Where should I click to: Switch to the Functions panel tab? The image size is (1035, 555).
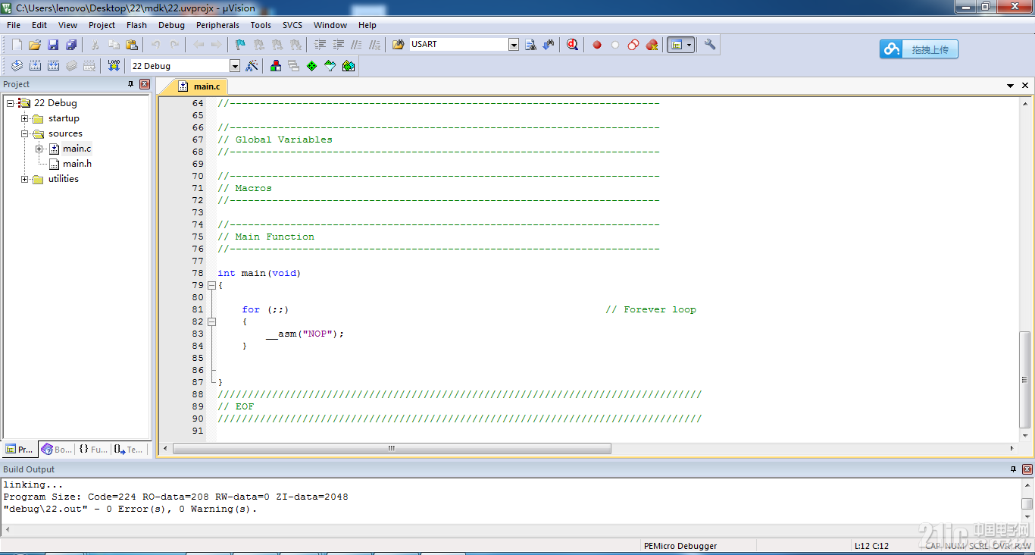(x=93, y=450)
